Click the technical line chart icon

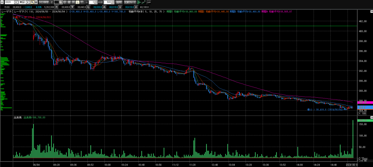144,2
